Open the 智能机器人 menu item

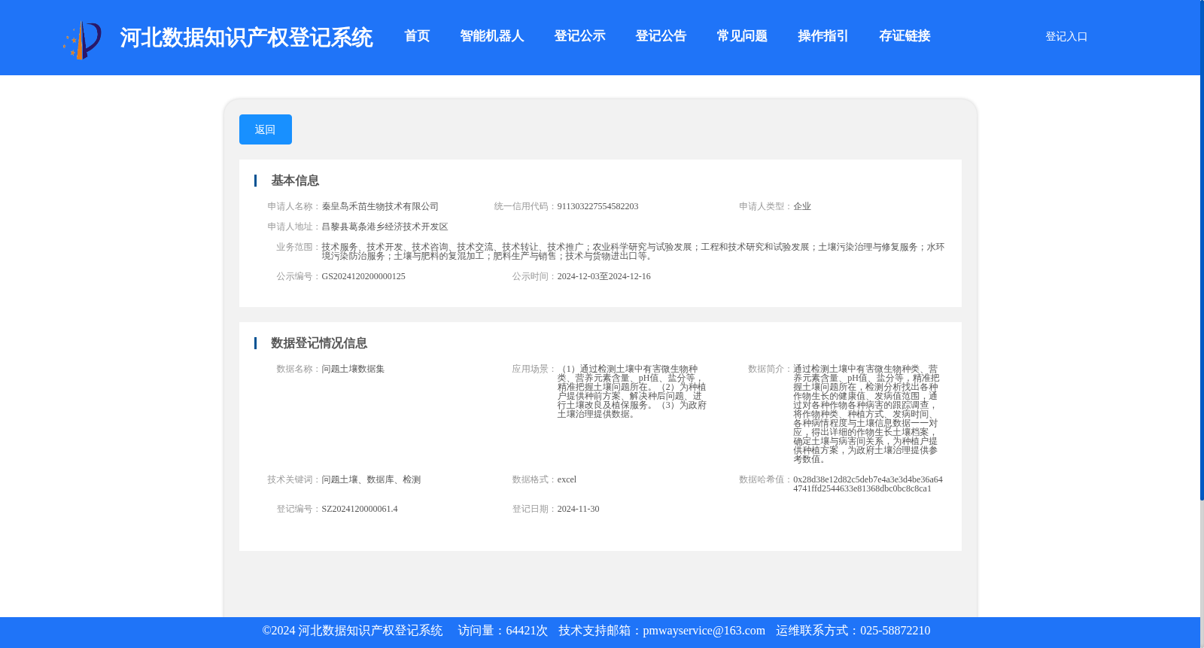(x=491, y=36)
